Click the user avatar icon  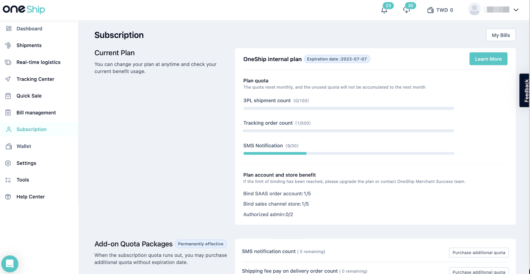(475, 9)
